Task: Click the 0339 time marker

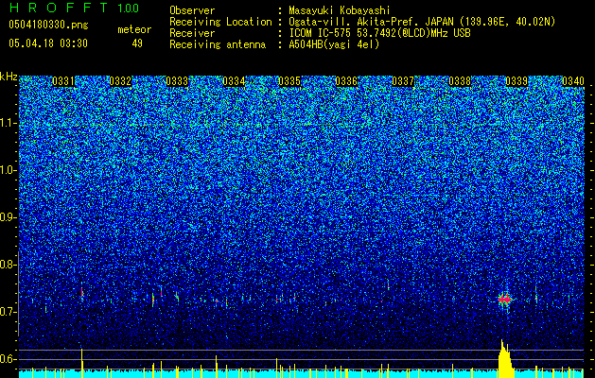Action: (516, 81)
